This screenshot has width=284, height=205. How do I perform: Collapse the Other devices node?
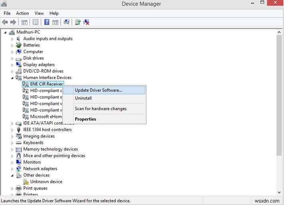[x=12, y=176]
